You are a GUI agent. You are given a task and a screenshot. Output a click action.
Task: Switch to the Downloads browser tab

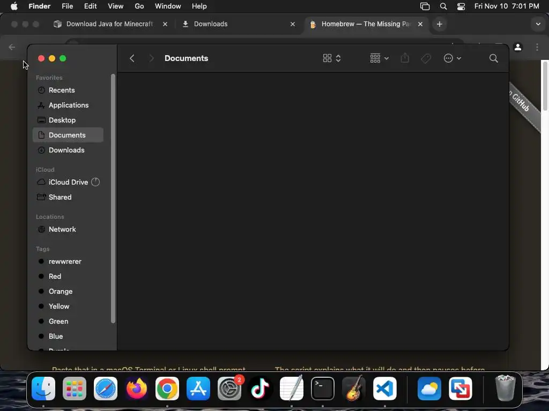click(x=239, y=24)
